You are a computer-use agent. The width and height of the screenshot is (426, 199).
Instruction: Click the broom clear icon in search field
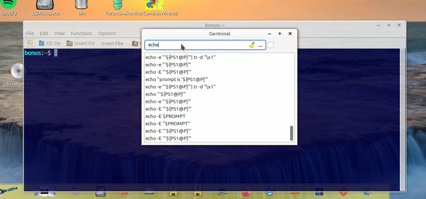point(252,45)
